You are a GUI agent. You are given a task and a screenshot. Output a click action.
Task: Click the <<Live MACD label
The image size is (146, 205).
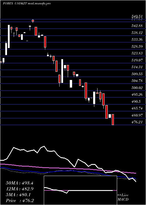coord(123,197)
